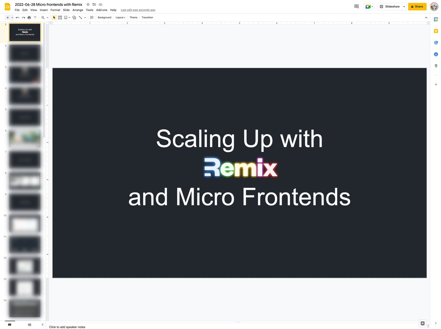Open the Help menu
Screen dimensions: 441x329
[113, 10]
